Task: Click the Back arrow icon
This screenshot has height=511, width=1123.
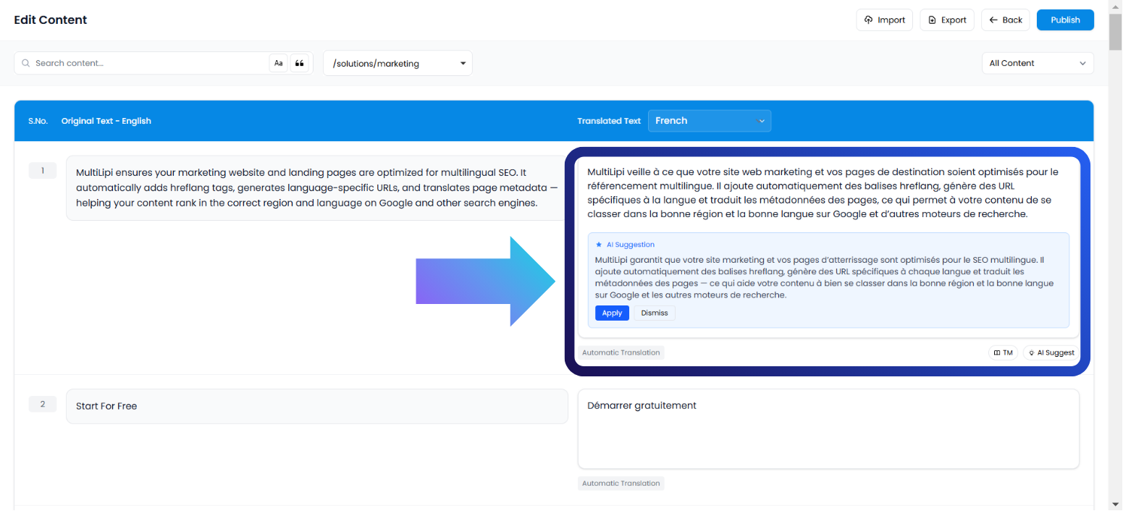Action: 993,20
